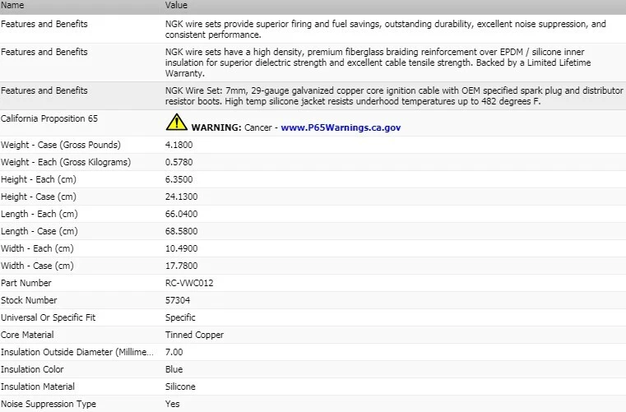Select the Stock Number value 57304
626x412 pixels.
[178, 300]
